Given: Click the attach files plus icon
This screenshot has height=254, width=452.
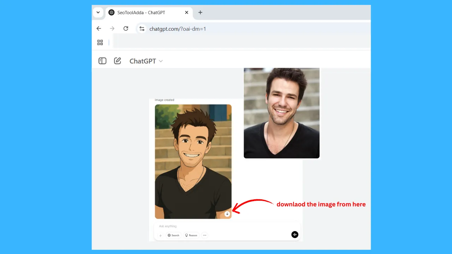Looking at the screenshot, I should coord(161,235).
